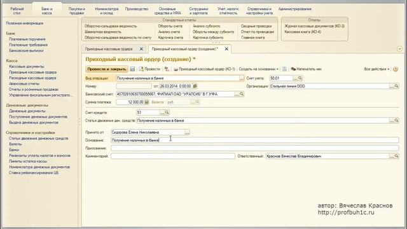Open the Покупки и продажи section
The width and height of the screenshot is (407, 229).
77,11
